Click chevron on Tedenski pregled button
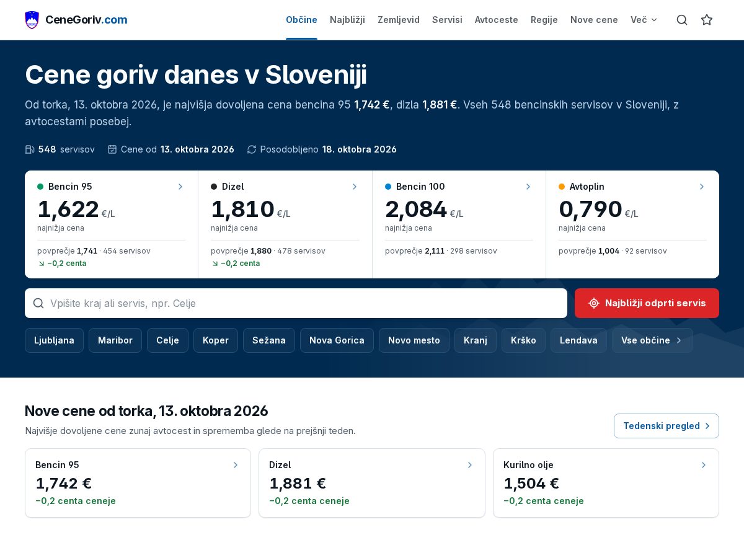Screen dimensions: 744x558 [707, 426]
